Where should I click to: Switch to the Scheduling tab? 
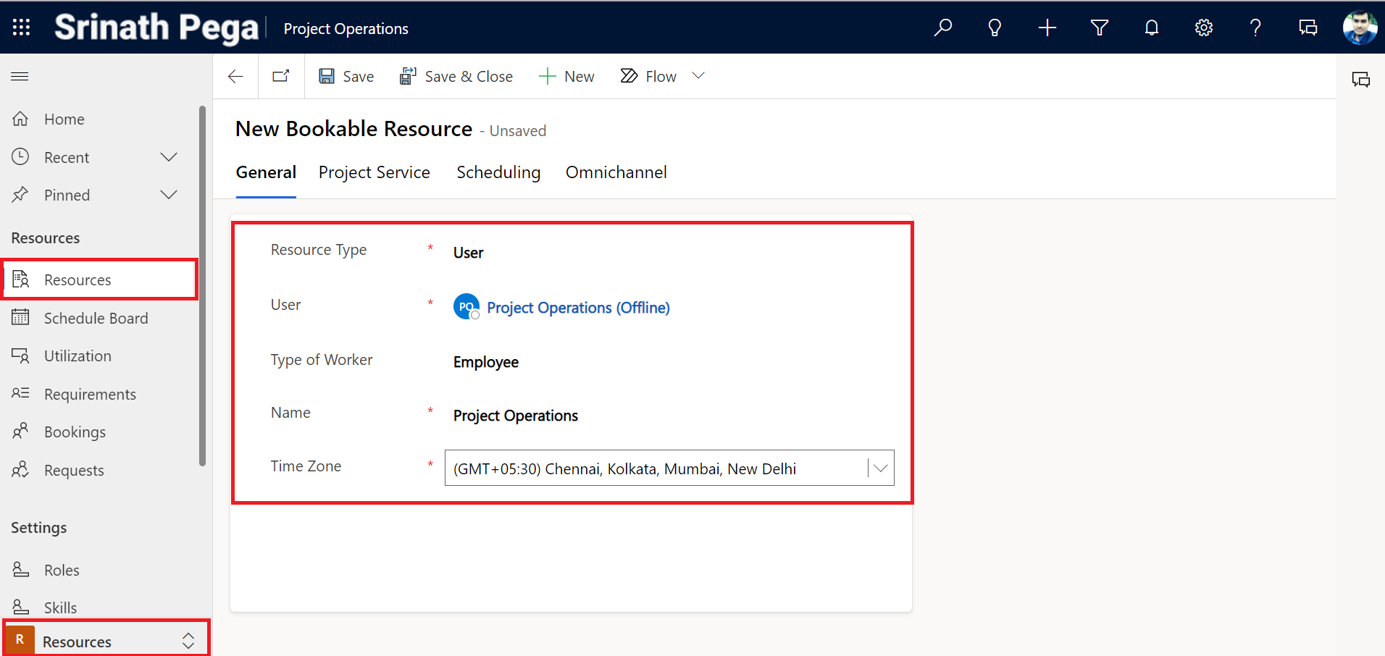[498, 172]
